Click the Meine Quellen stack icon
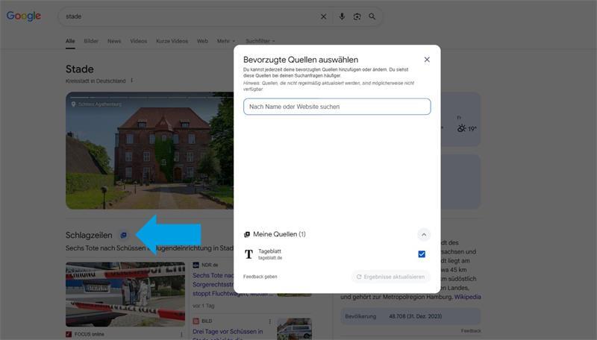Screen dimensions: 597x340 pyautogui.click(x=247, y=234)
